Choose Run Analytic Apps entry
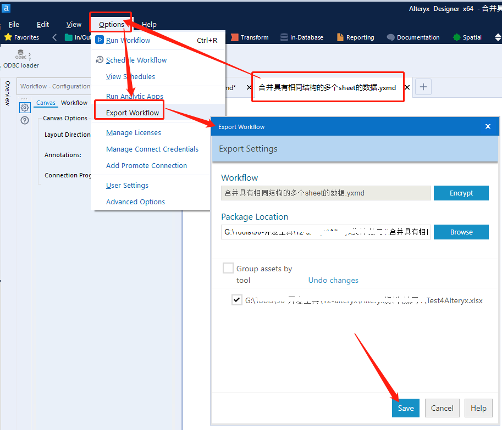Image resolution: width=502 pixels, height=430 pixels. coord(158,96)
